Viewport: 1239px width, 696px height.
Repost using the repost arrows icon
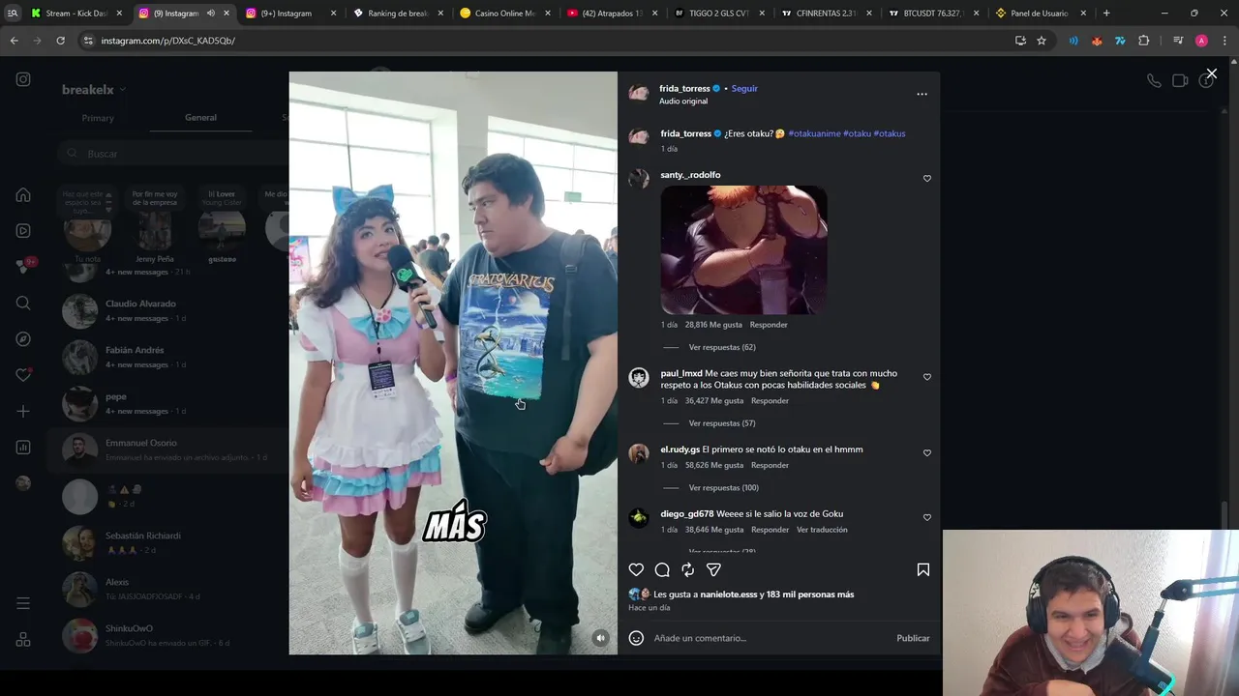[687, 569]
